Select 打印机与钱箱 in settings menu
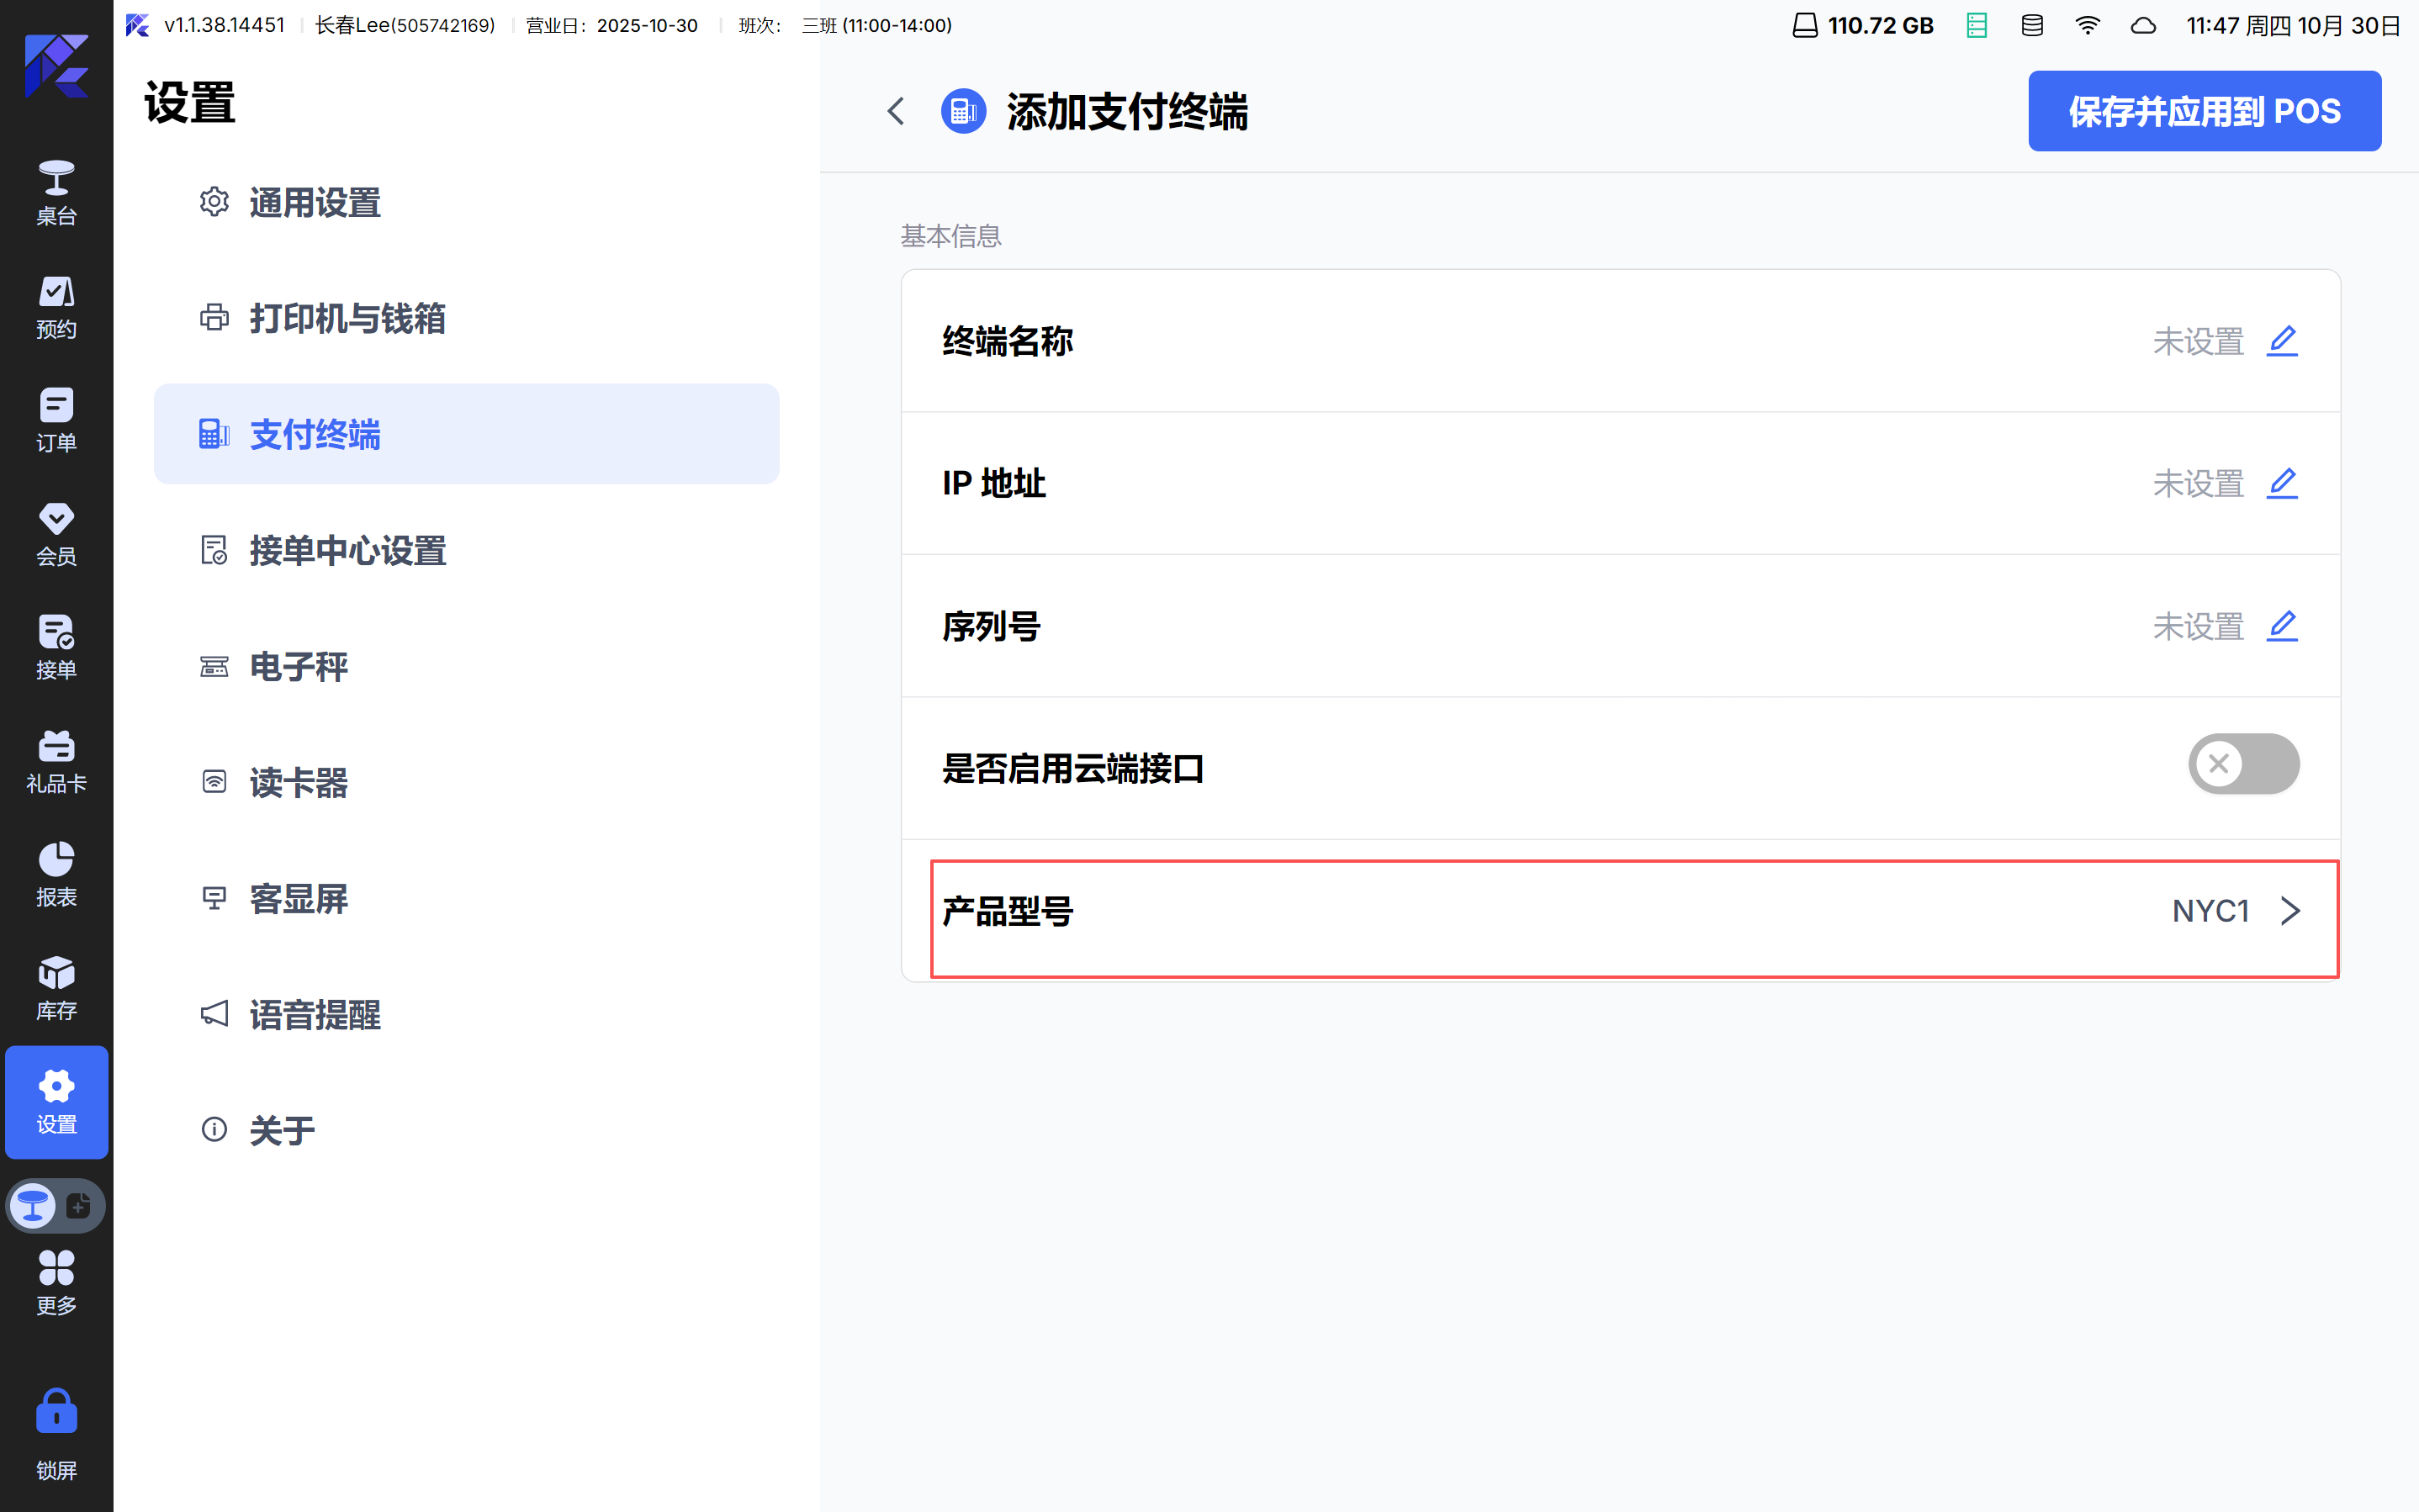Viewport: 2419px width, 1512px height. pos(346,318)
